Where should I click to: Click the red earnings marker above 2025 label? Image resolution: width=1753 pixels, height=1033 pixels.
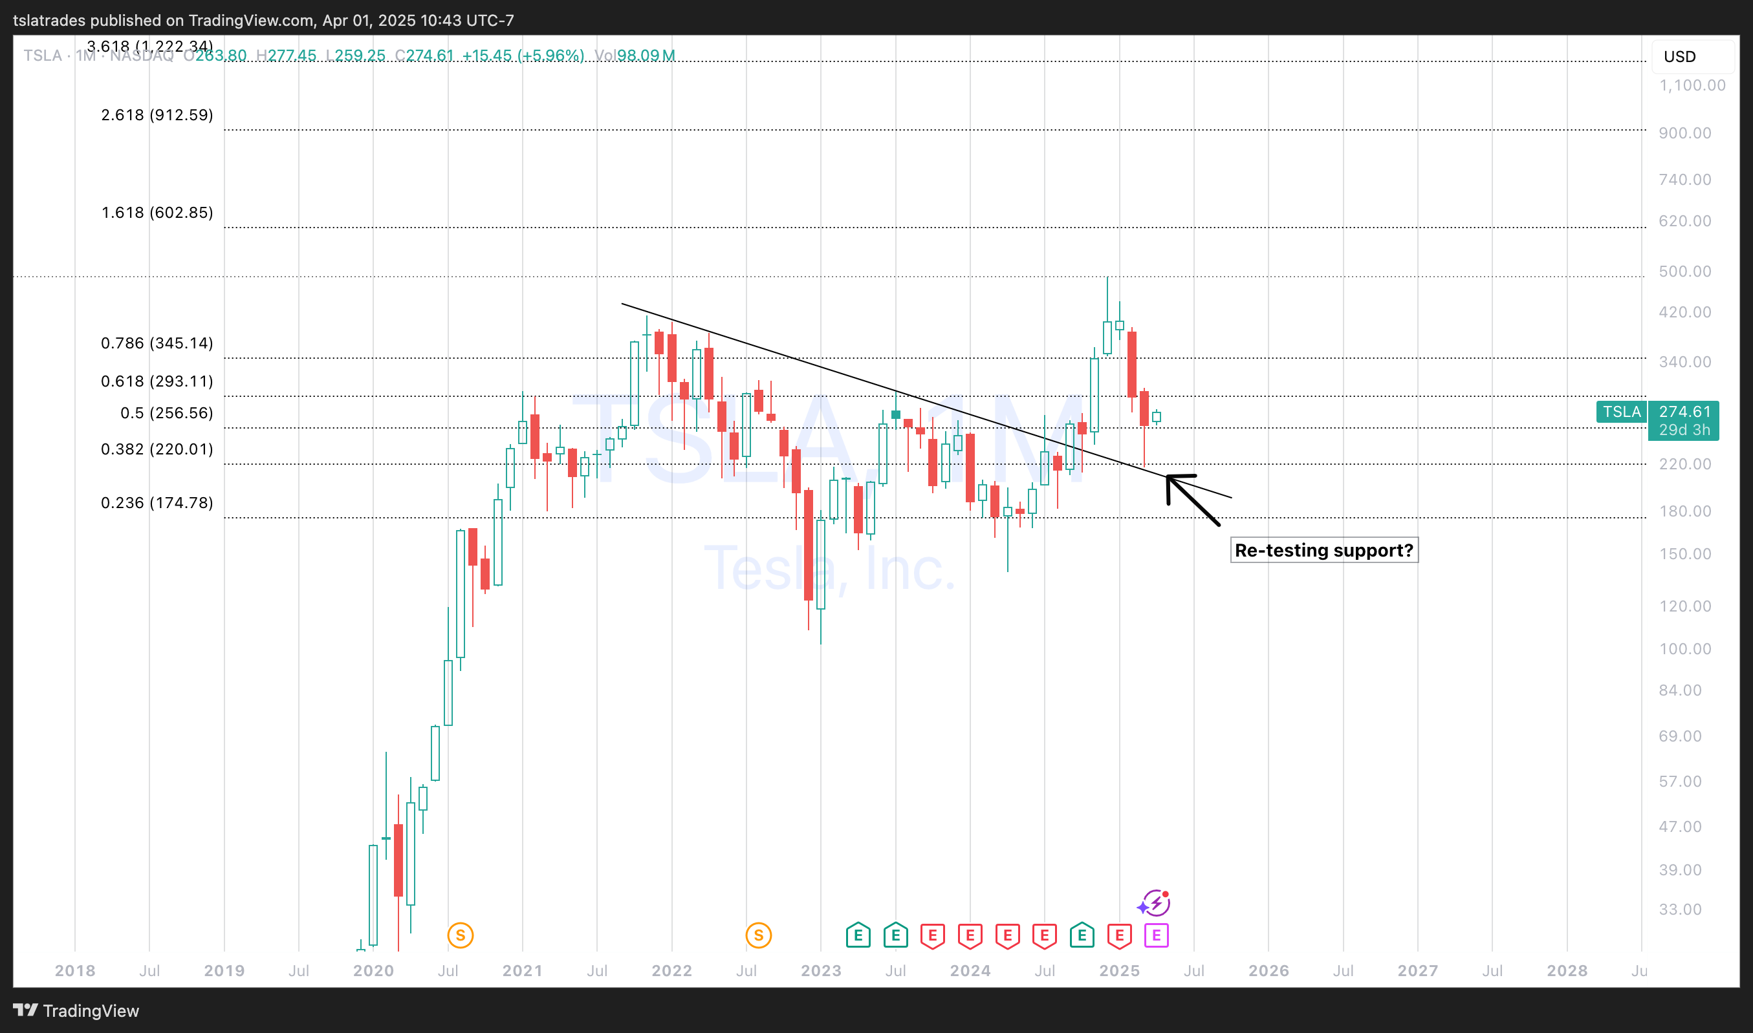point(1119,935)
